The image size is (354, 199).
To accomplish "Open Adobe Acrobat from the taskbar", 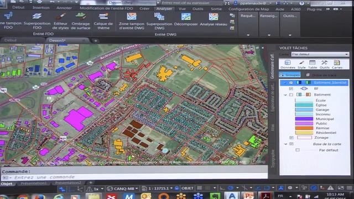I will [x=265, y=196].
